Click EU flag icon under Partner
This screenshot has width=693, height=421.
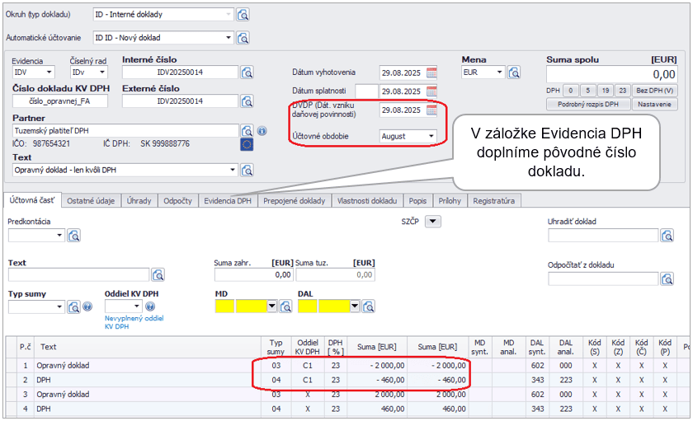[x=247, y=145]
